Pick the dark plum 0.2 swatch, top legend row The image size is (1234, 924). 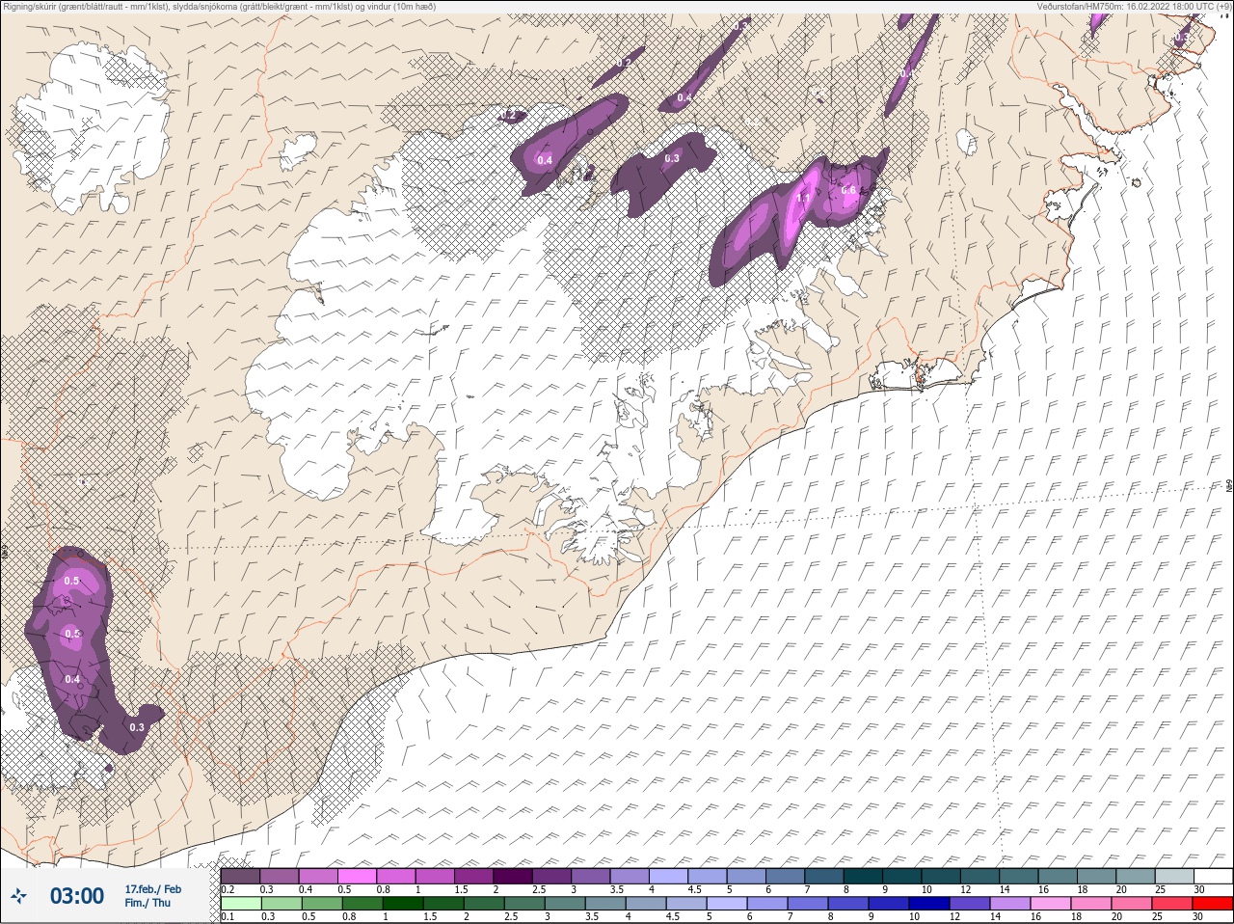point(240,877)
